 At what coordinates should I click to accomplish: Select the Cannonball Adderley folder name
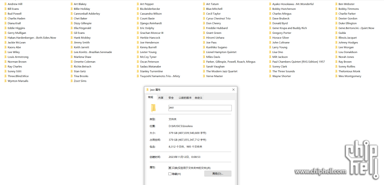(x=87, y=14)
